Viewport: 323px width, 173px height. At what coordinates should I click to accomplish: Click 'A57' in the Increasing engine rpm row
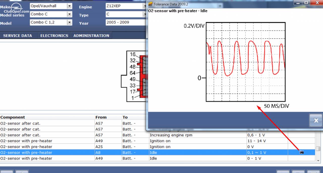coord(99,135)
